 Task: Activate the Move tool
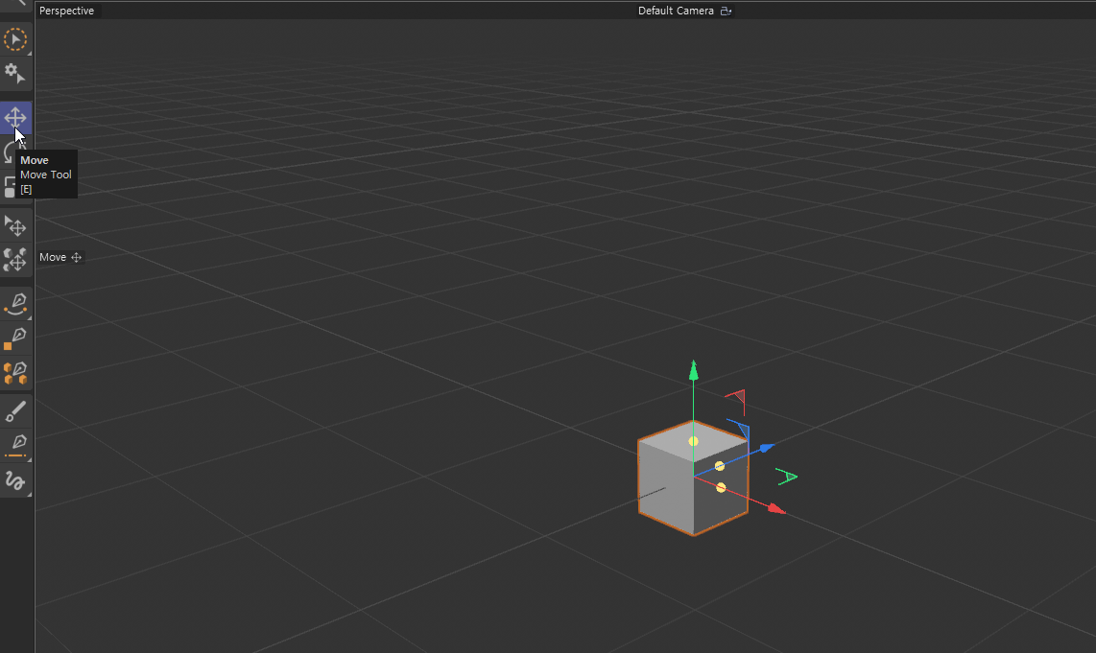click(x=15, y=117)
